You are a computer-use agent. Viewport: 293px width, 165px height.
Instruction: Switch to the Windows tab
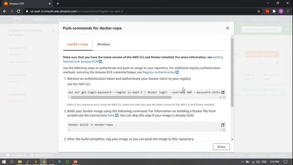click(x=103, y=44)
